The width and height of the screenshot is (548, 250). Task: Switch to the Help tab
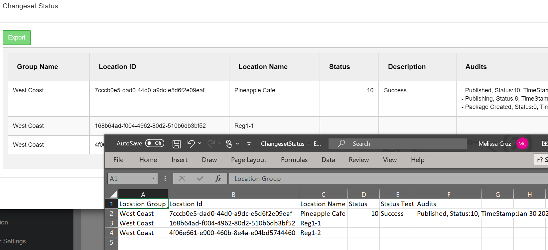coord(418,160)
